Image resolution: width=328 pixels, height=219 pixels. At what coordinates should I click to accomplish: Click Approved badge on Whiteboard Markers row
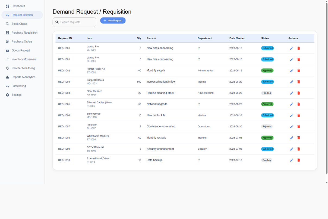(267, 138)
